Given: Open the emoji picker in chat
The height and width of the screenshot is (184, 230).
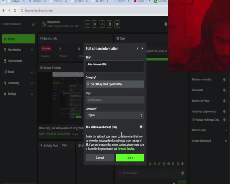Looking at the screenshot, I should (x=182, y=173).
